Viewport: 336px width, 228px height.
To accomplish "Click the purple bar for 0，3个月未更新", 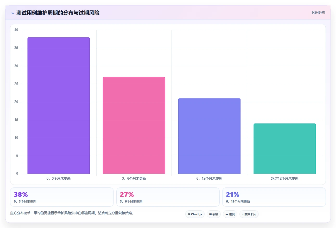I will click(59, 106).
